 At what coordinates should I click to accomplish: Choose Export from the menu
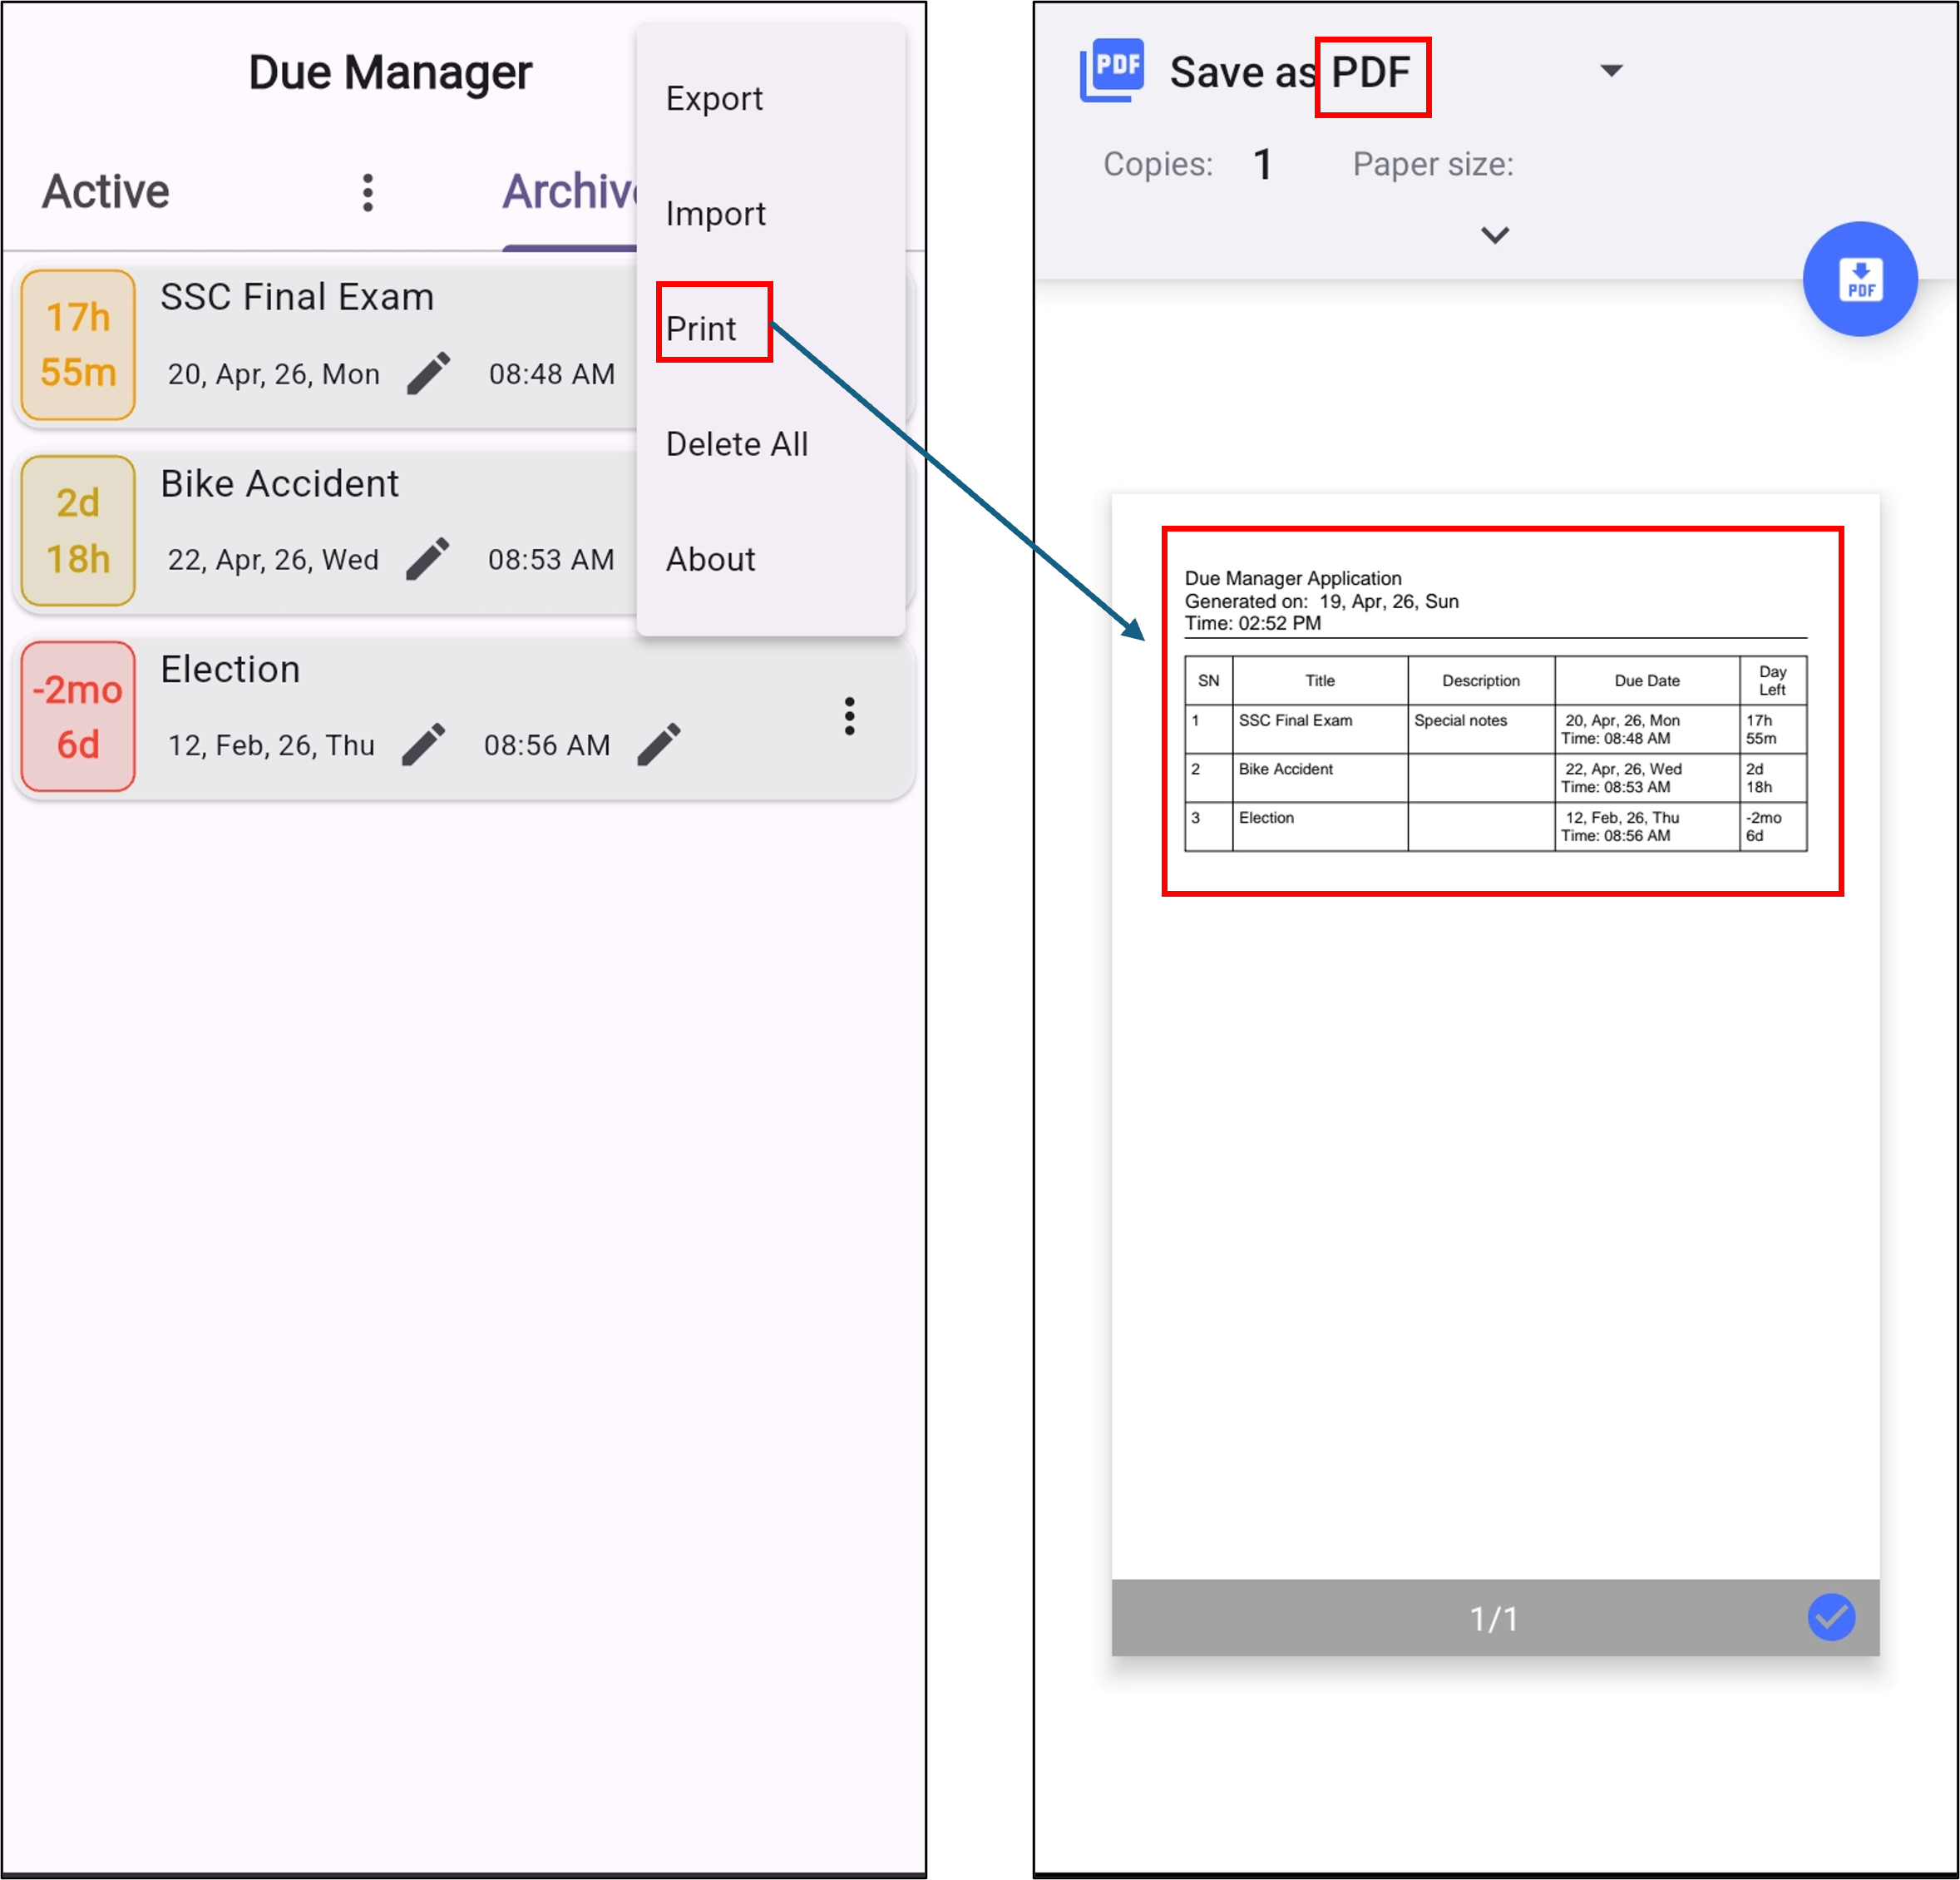714,99
